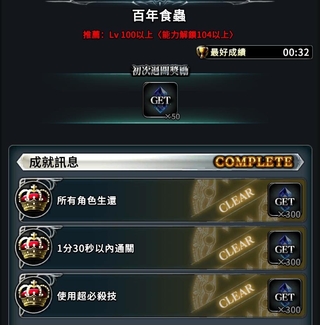This screenshot has height=325, width=320.
Task: Click the red 推薦 Lv 100以上 recommendation text
Action: tap(158, 35)
